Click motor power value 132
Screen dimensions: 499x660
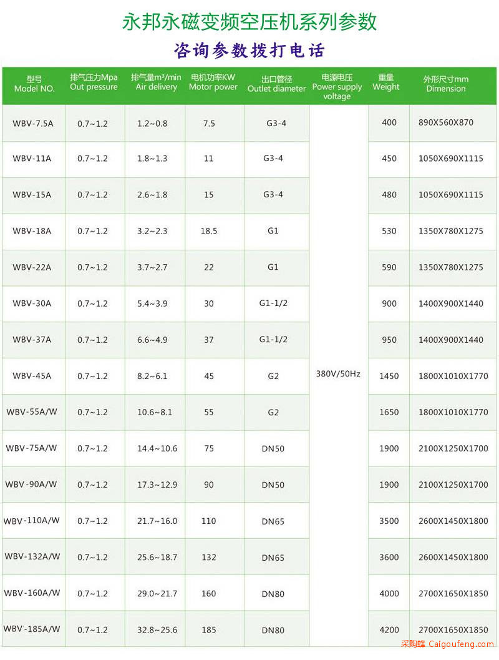tap(209, 558)
